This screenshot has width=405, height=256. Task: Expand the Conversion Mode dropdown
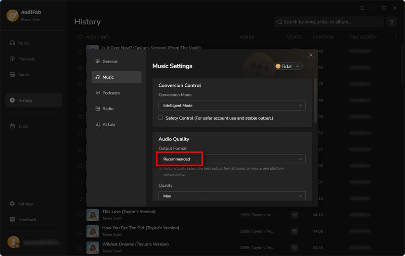[232, 106]
